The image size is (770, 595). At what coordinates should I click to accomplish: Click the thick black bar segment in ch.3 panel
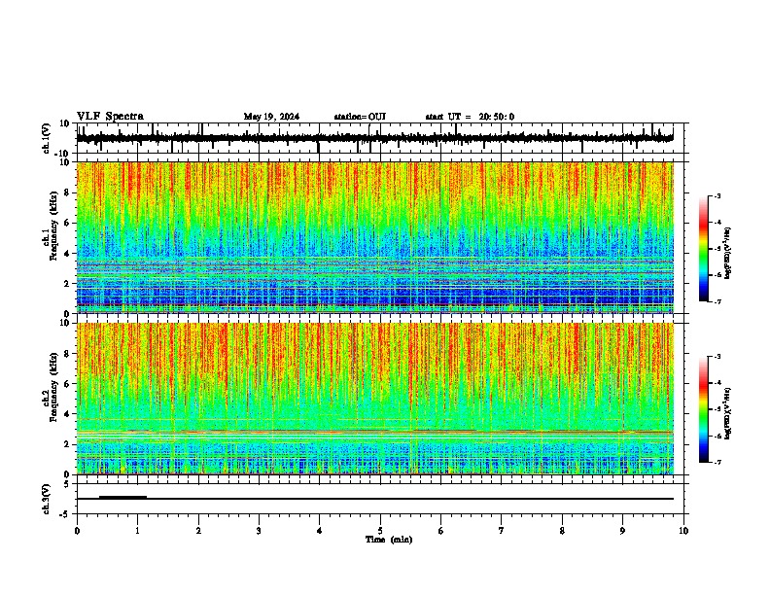[x=122, y=498]
